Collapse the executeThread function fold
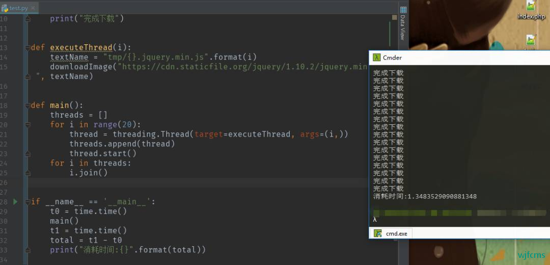 coord(28,48)
